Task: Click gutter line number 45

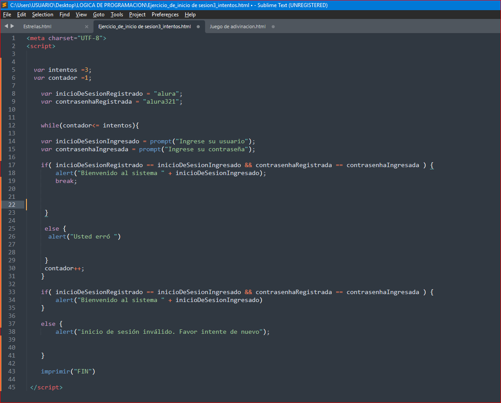Action: coord(12,387)
